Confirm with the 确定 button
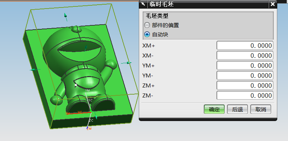The width and height of the screenshot is (288, 141). (214, 110)
